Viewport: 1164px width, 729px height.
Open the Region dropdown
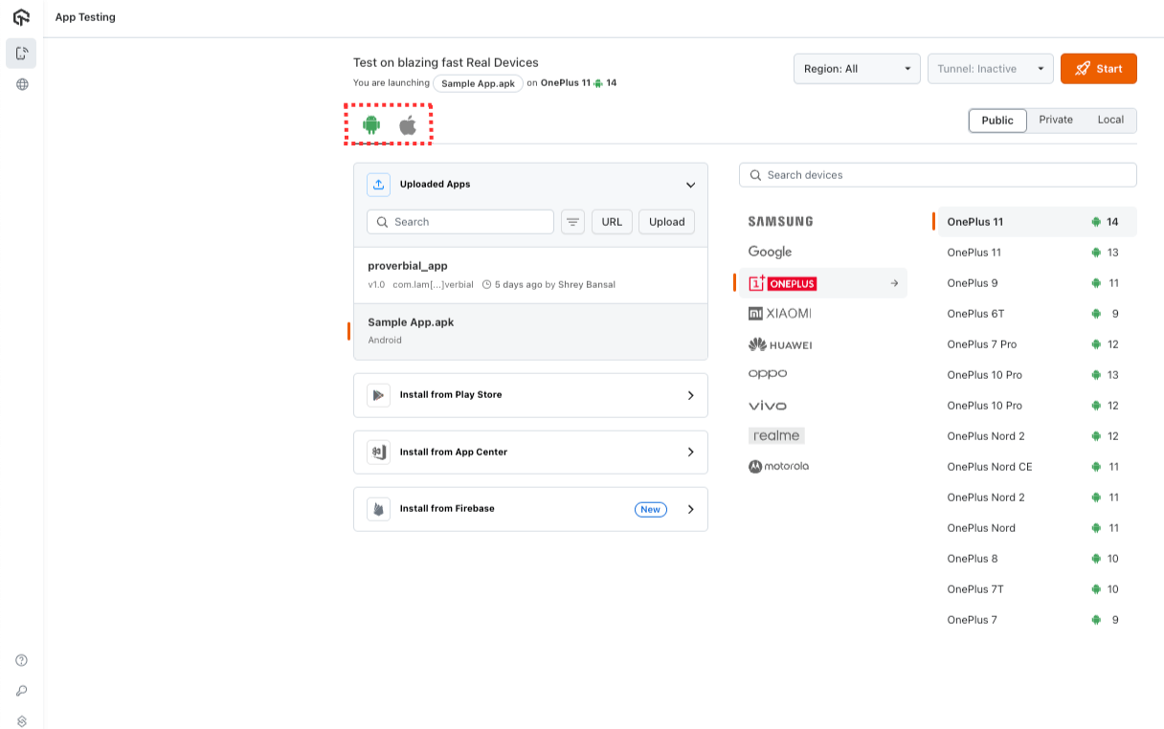(x=856, y=68)
